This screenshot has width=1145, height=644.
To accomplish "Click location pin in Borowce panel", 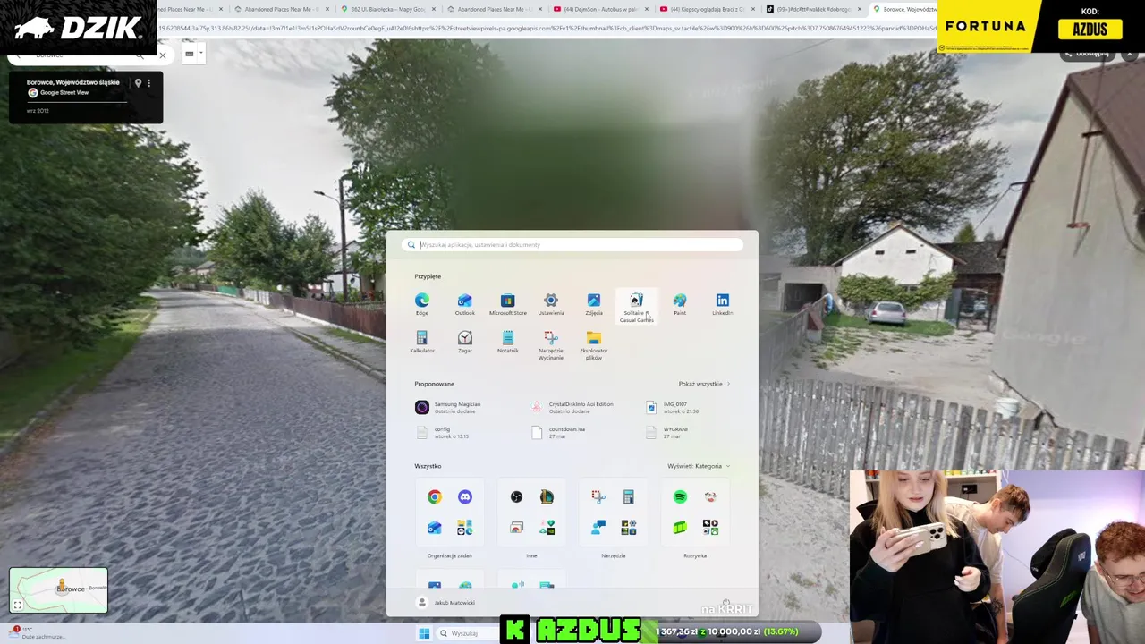I will coord(138,83).
